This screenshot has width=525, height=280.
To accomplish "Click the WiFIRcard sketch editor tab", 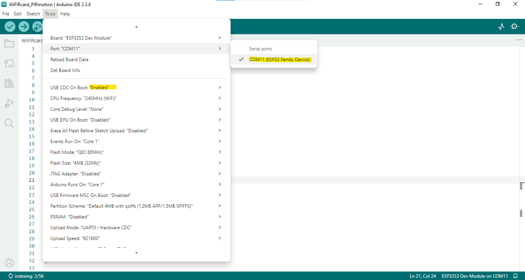I will coord(32,40).
